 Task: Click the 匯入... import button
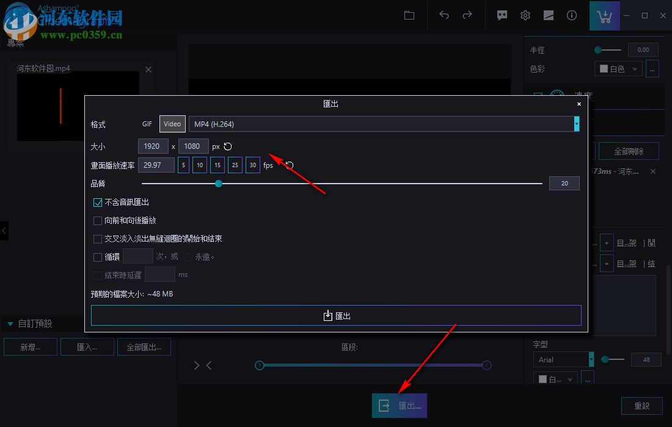pos(87,347)
